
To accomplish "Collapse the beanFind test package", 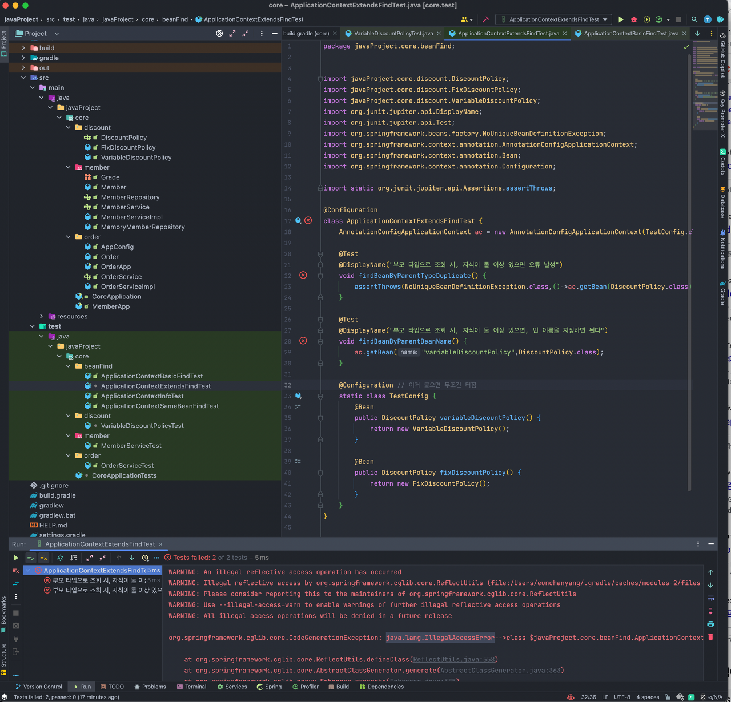I will pos(69,366).
